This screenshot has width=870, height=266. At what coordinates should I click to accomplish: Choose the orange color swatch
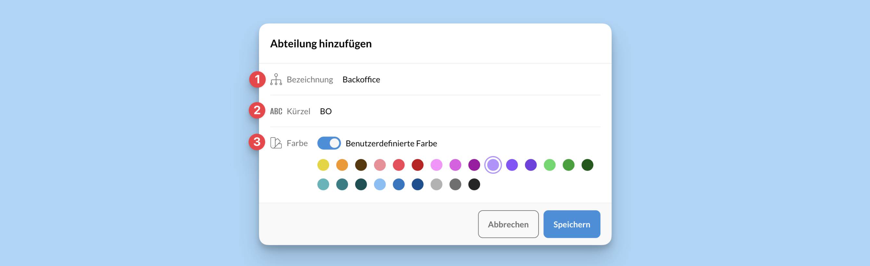click(x=342, y=165)
